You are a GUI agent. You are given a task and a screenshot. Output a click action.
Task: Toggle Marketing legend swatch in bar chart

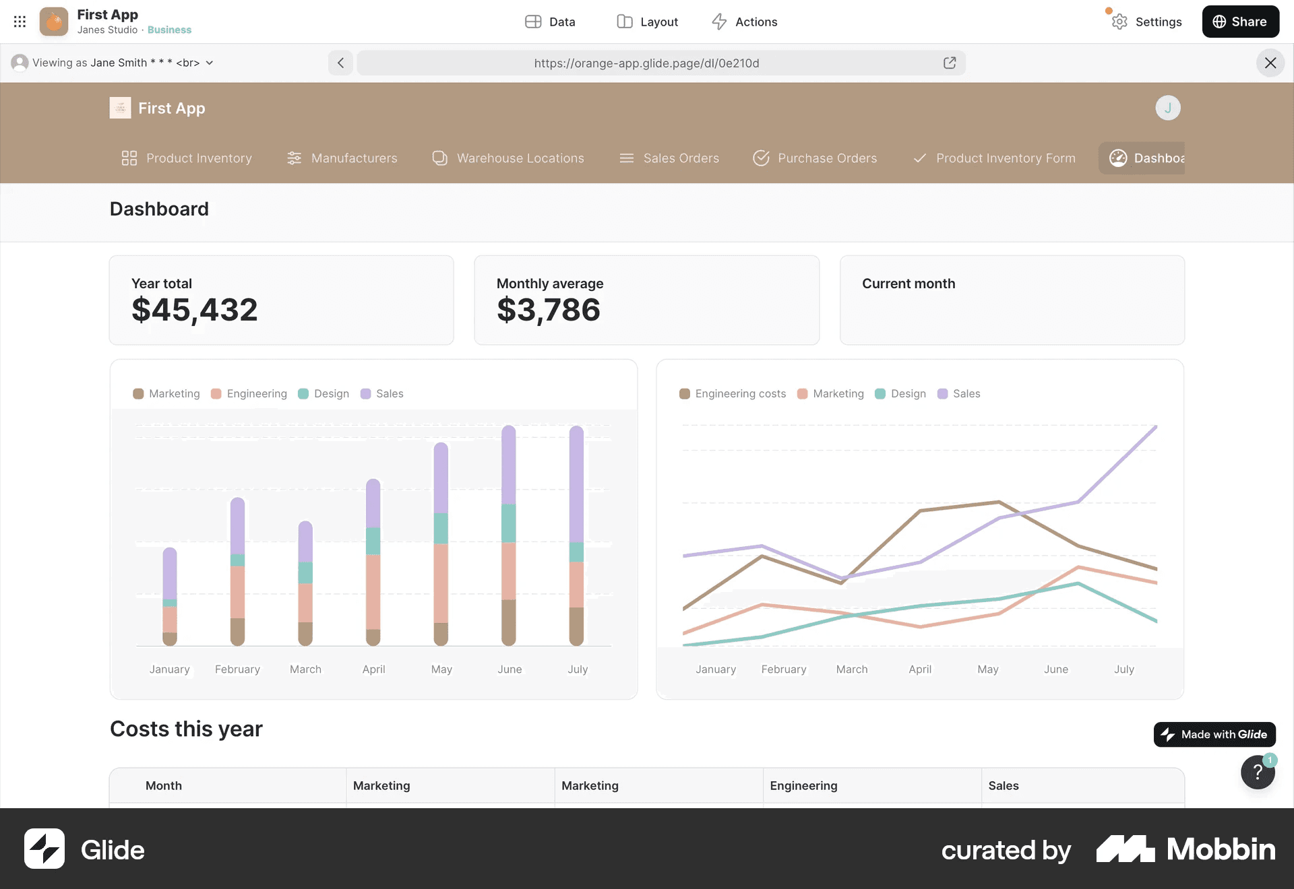(x=138, y=394)
